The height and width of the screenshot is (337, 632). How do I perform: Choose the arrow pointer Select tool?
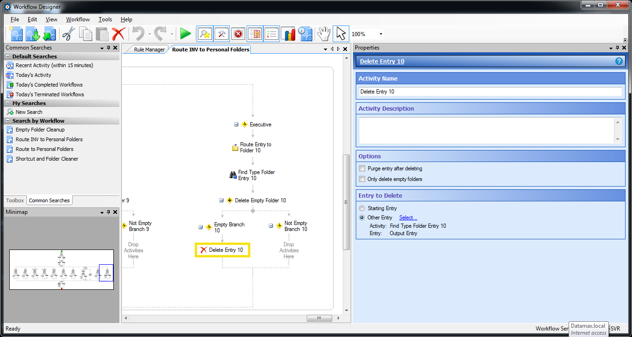coord(341,34)
